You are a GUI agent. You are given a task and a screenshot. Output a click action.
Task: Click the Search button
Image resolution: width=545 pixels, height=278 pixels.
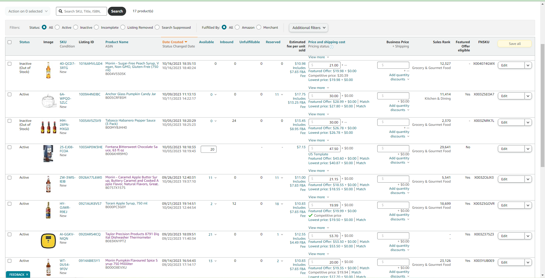coord(117,11)
